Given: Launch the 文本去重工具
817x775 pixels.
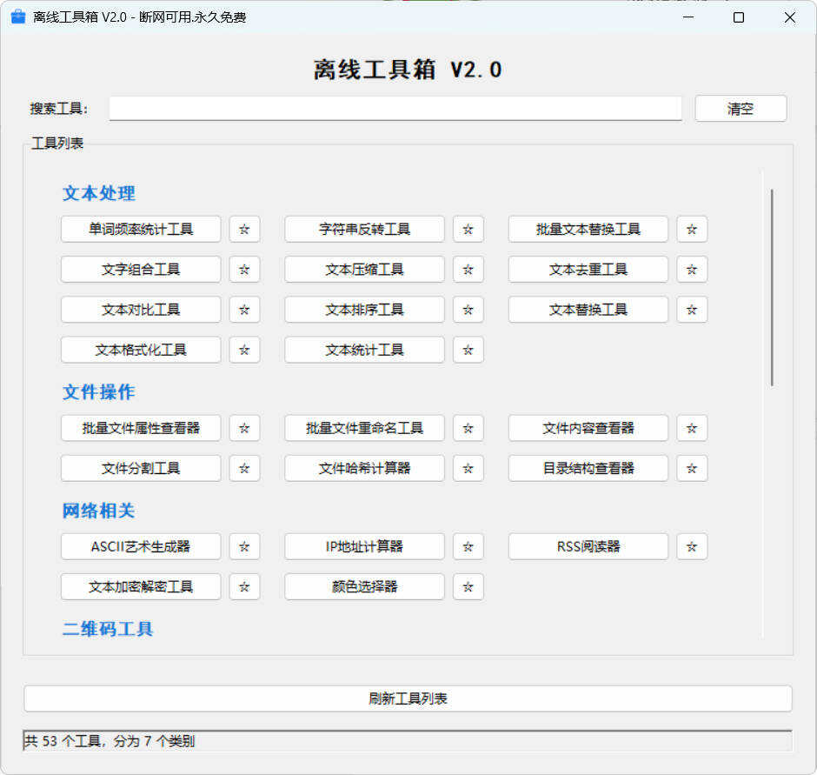Looking at the screenshot, I should click(588, 269).
